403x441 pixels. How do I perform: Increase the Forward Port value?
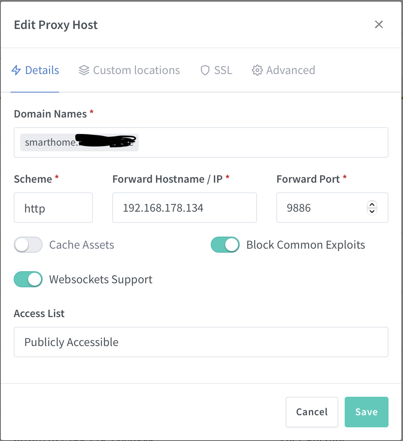tap(372, 205)
